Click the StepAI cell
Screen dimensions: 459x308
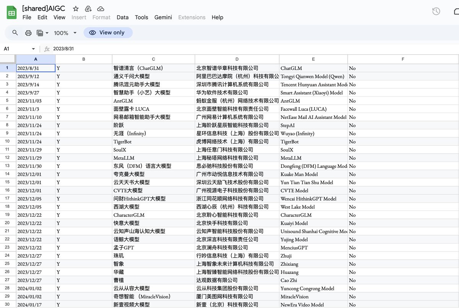313,125
